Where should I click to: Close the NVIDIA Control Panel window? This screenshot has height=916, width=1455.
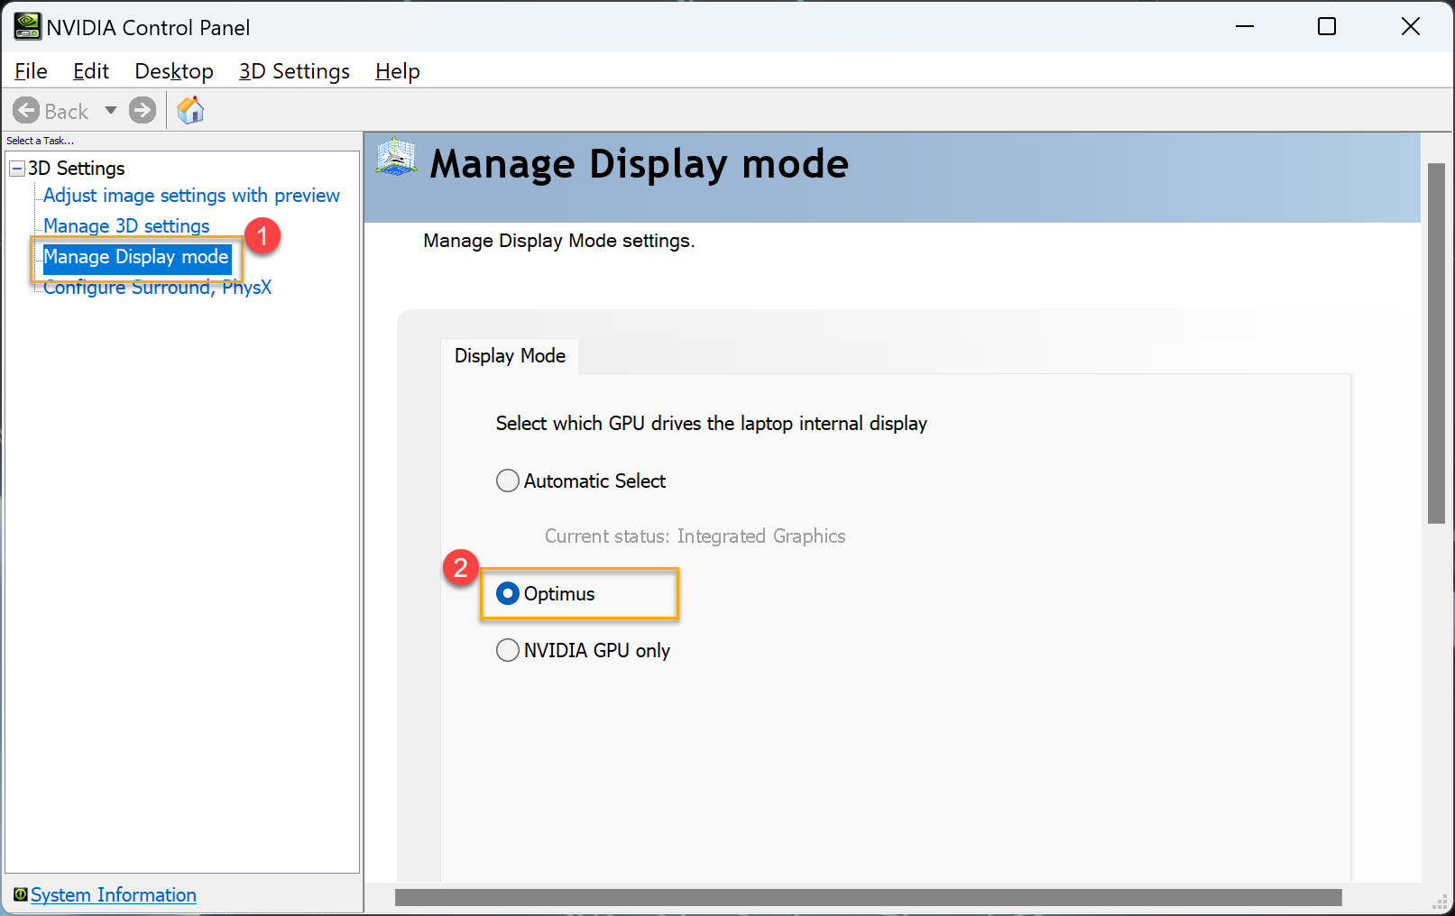(x=1411, y=27)
